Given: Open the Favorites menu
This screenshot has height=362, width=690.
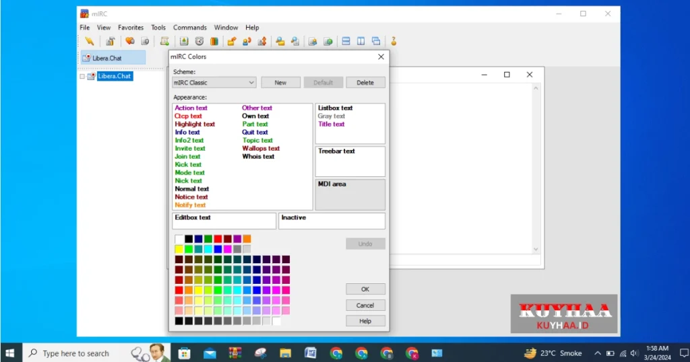Looking at the screenshot, I should click(x=131, y=27).
